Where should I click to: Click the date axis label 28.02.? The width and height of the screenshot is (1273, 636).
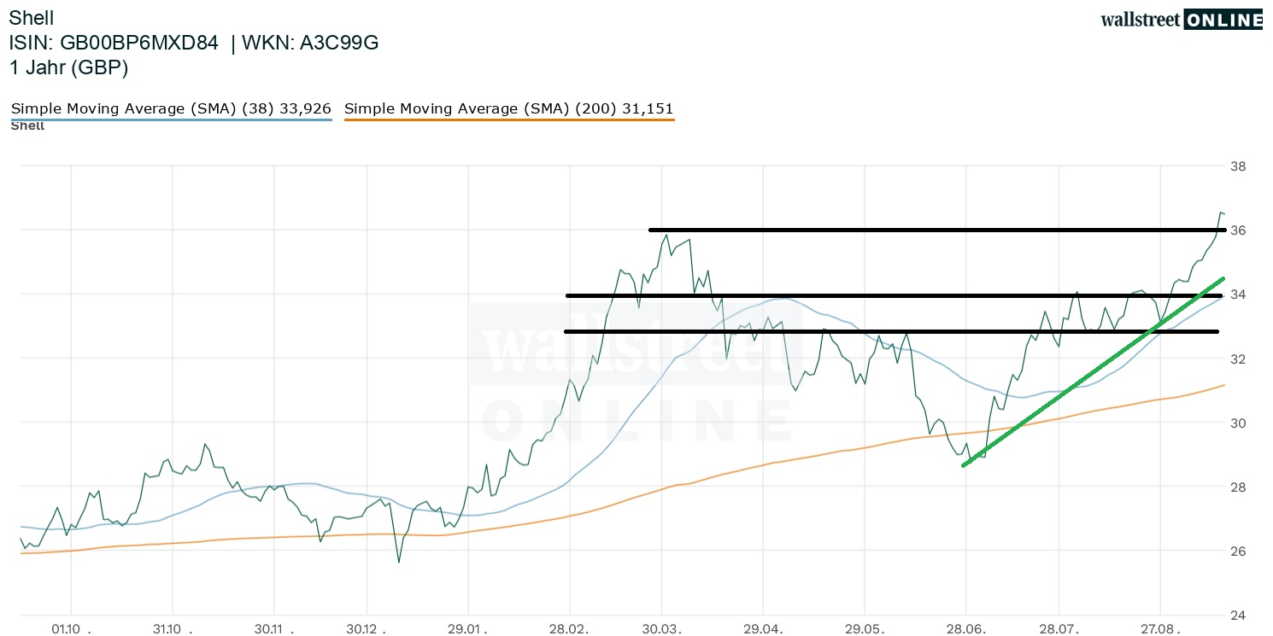coord(570,629)
